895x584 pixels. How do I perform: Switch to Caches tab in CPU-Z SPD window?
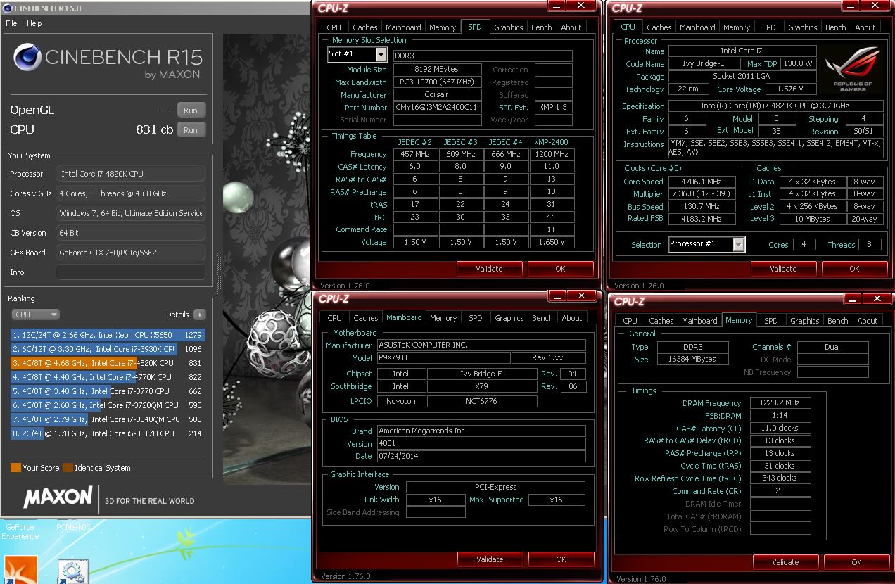click(x=364, y=27)
